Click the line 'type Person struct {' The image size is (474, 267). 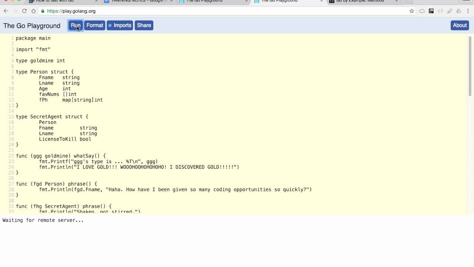click(45, 72)
